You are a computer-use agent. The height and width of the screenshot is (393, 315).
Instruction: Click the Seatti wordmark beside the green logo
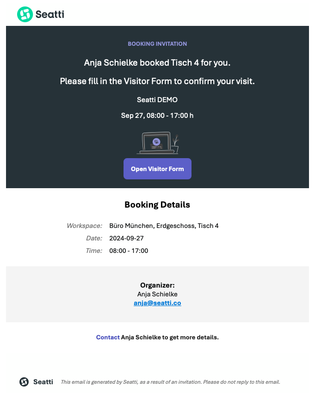pos(49,14)
